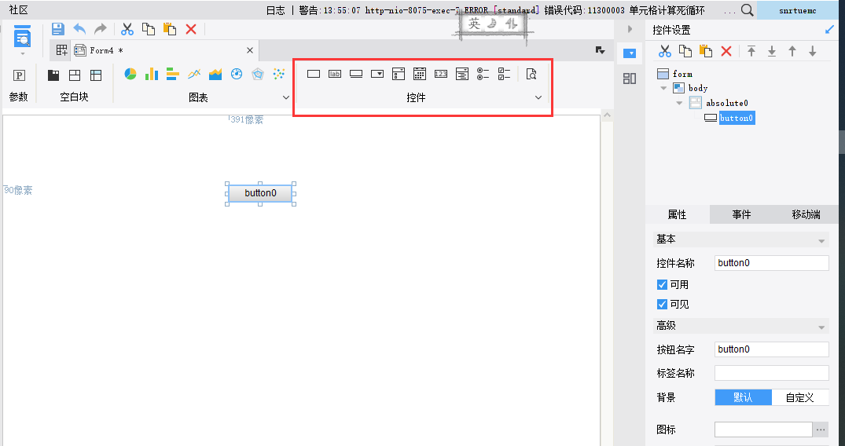Move widget to bottom in control settings
Screen dimensions: 845x446
coord(772,51)
